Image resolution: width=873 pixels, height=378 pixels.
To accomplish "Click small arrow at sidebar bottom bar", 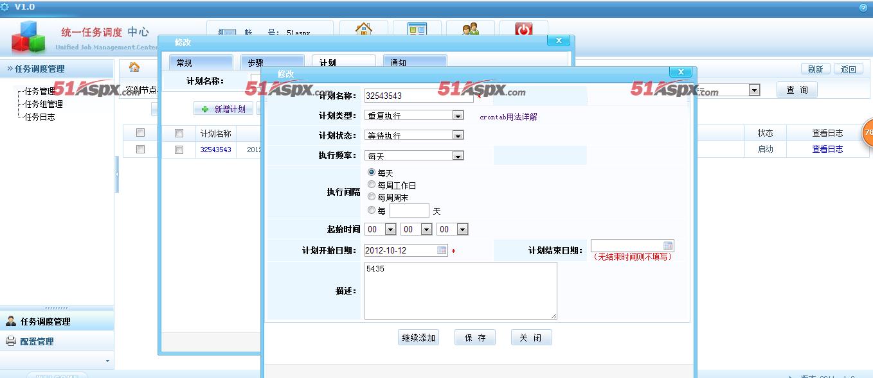I will 107,361.
